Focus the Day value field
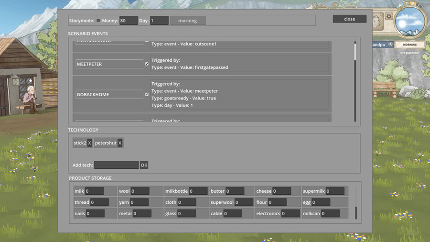The height and width of the screenshot is (242, 430). 159,21
